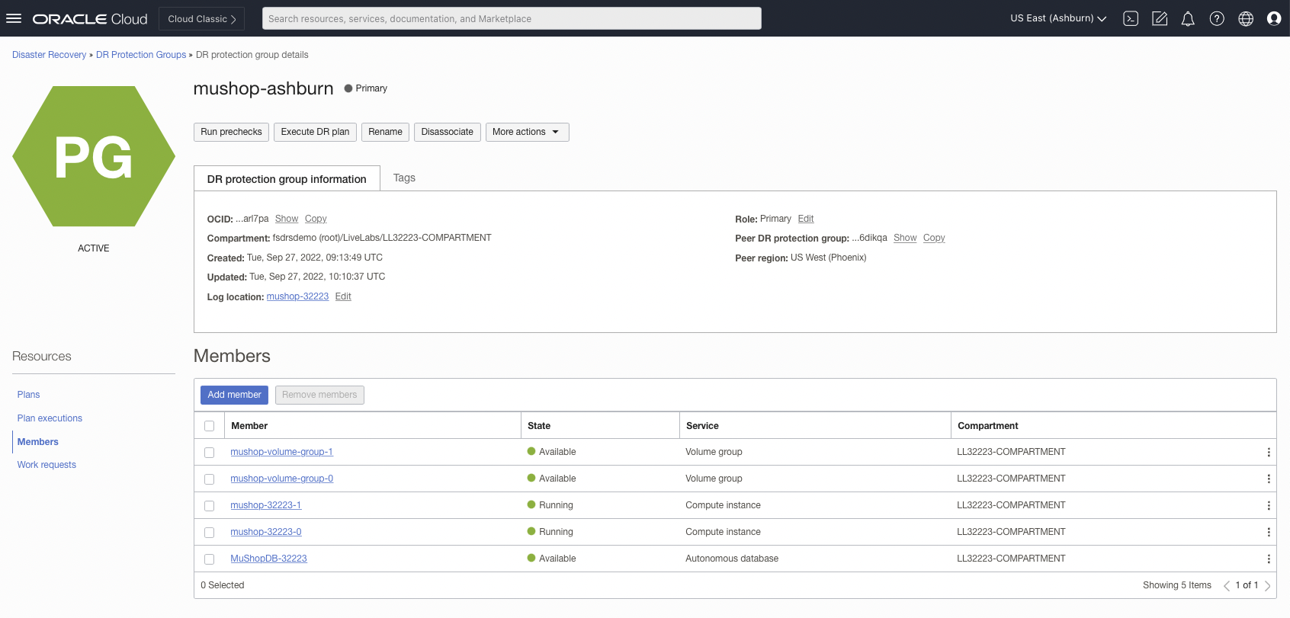Open actions menu for MuShopDB-32223 row
The image size is (1290, 618).
(x=1269, y=559)
